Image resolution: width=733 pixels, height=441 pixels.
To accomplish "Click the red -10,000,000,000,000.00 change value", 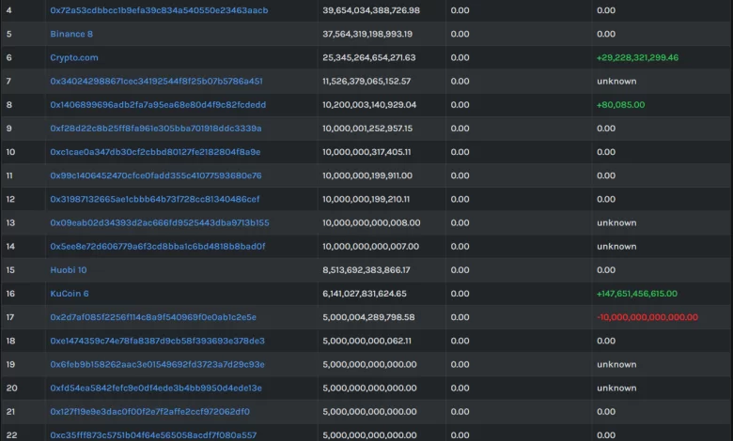I will 647,317.
